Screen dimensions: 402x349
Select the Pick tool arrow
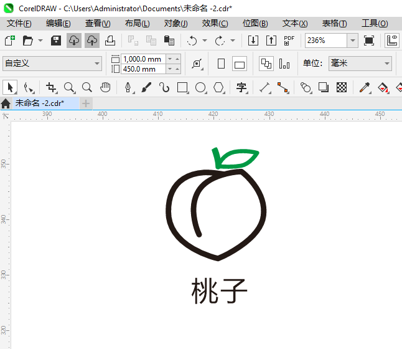tap(10, 88)
